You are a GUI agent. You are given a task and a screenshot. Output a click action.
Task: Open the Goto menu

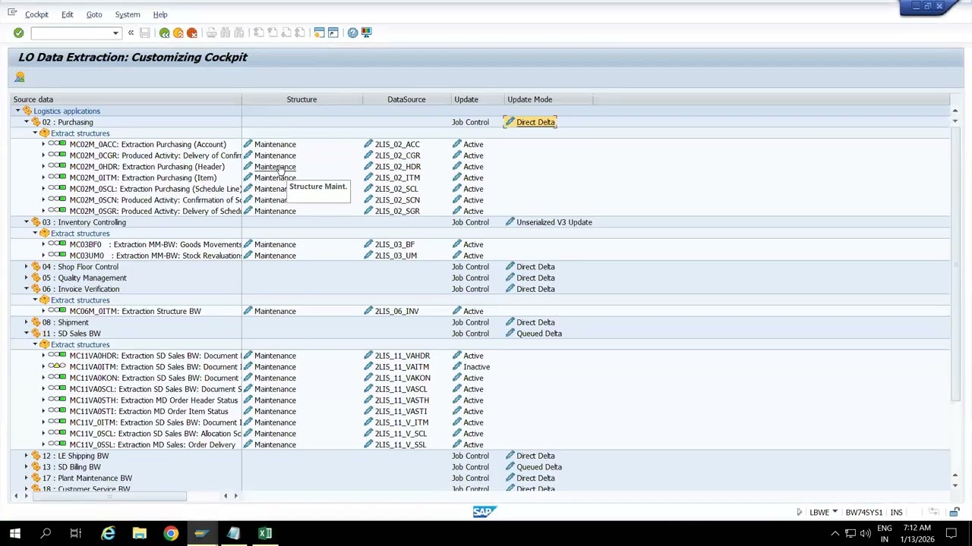[94, 14]
